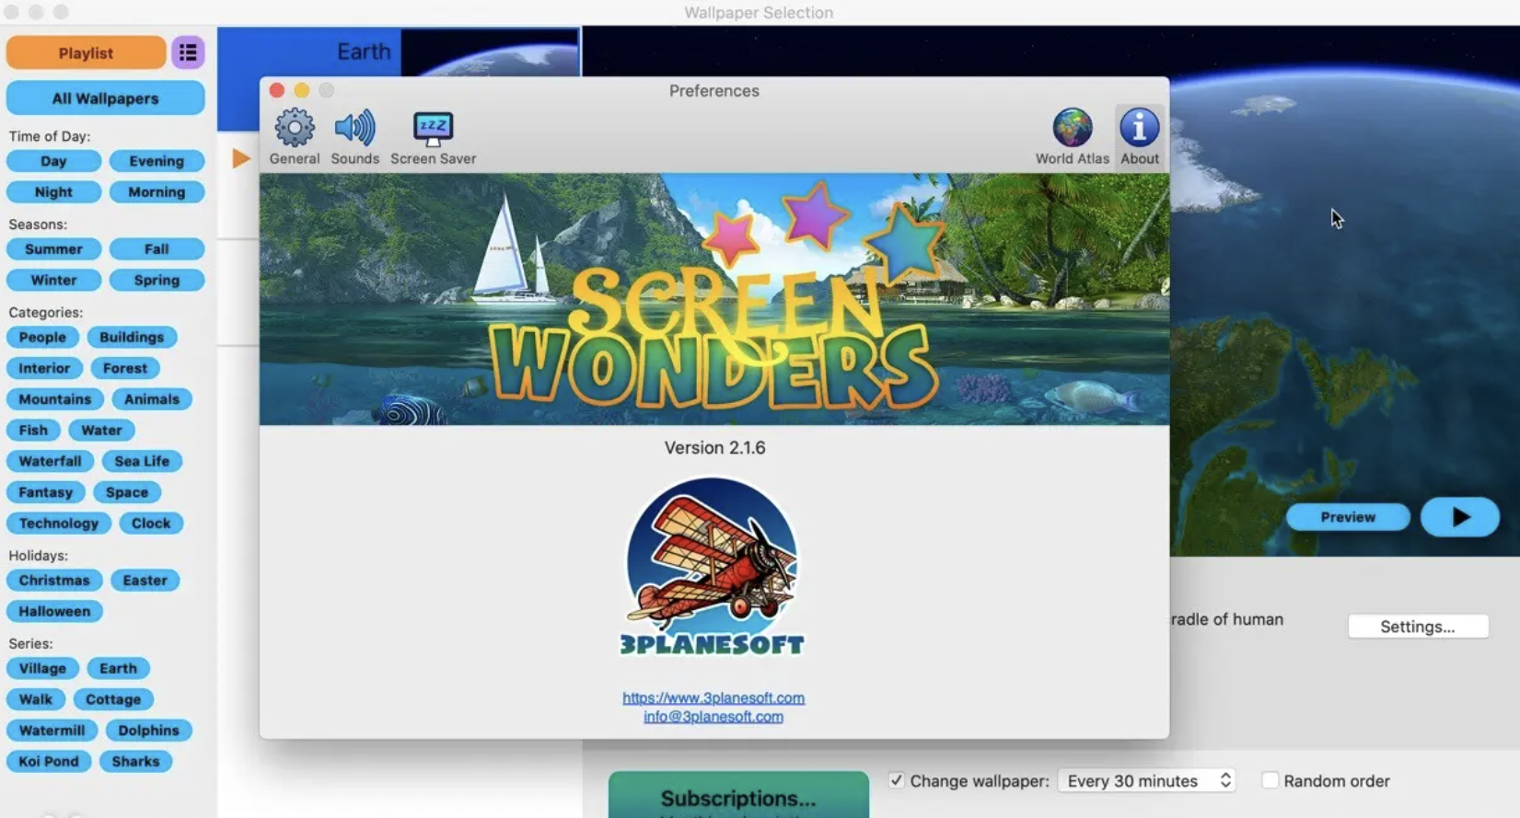Viewport: 1520px width, 818px height.
Task: Choose the People category
Action: point(42,338)
